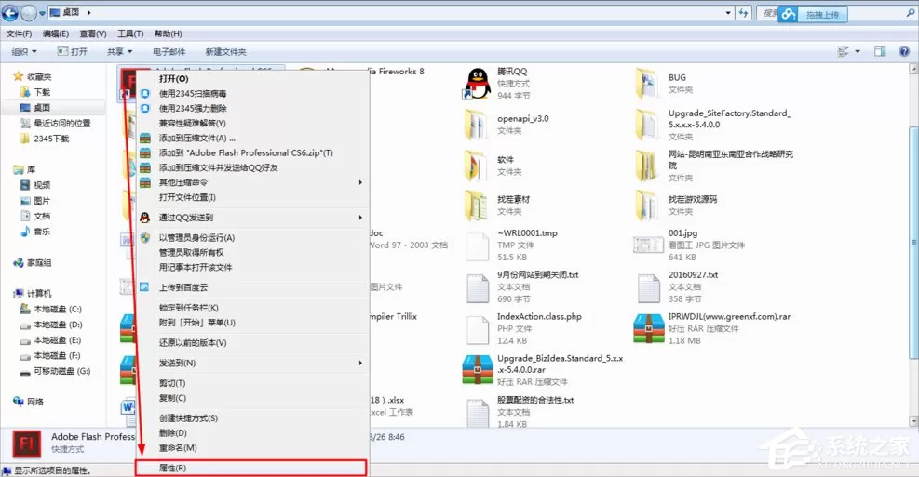
Task: Click the back navigation arrow button
Action: (x=10, y=12)
